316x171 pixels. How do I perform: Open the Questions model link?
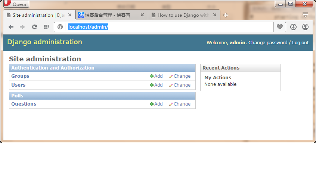coord(24,104)
